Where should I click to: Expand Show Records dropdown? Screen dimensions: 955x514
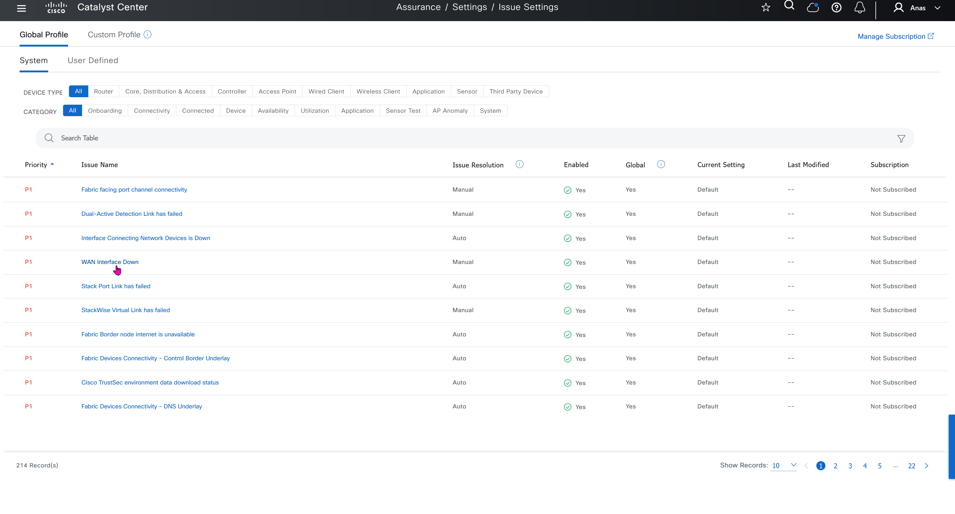click(x=783, y=466)
